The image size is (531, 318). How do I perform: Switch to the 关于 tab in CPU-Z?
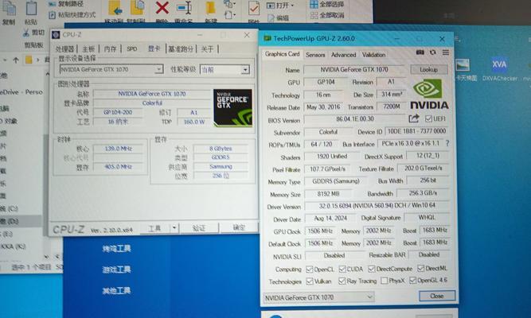click(x=207, y=49)
